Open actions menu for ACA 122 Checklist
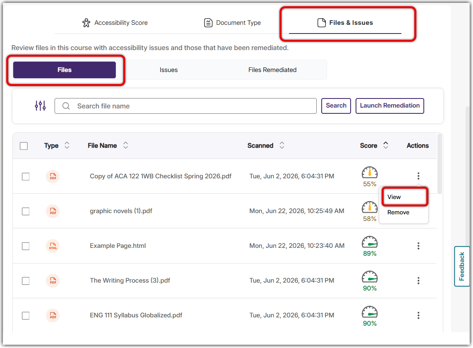Viewport: 473px width, 348px height. [x=418, y=176]
